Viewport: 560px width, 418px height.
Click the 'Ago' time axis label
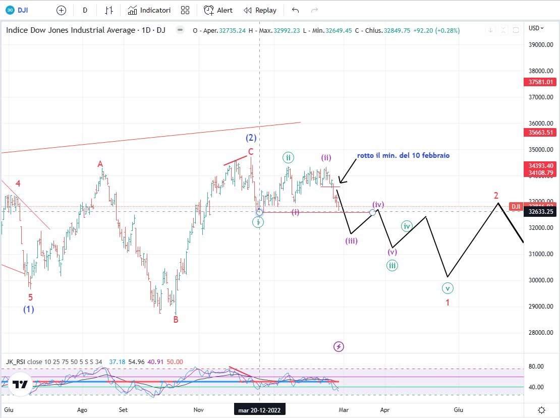(82, 410)
